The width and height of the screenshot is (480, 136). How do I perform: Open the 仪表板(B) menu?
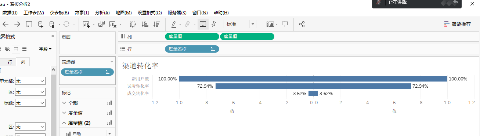(x=59, y=13)
